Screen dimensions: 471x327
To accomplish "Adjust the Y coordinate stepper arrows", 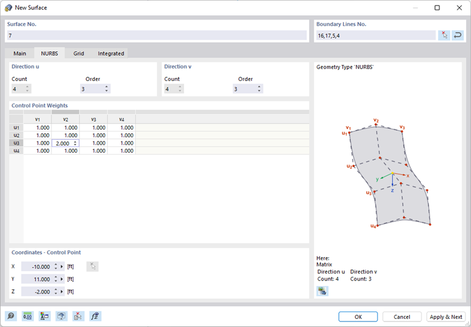I will (x=56, y=279).
